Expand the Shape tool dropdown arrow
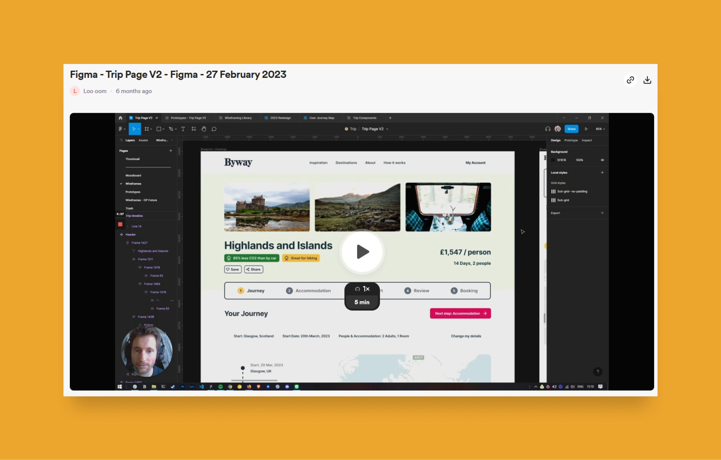Viewport: 721px width, 460px height. (x=163, y=129)
